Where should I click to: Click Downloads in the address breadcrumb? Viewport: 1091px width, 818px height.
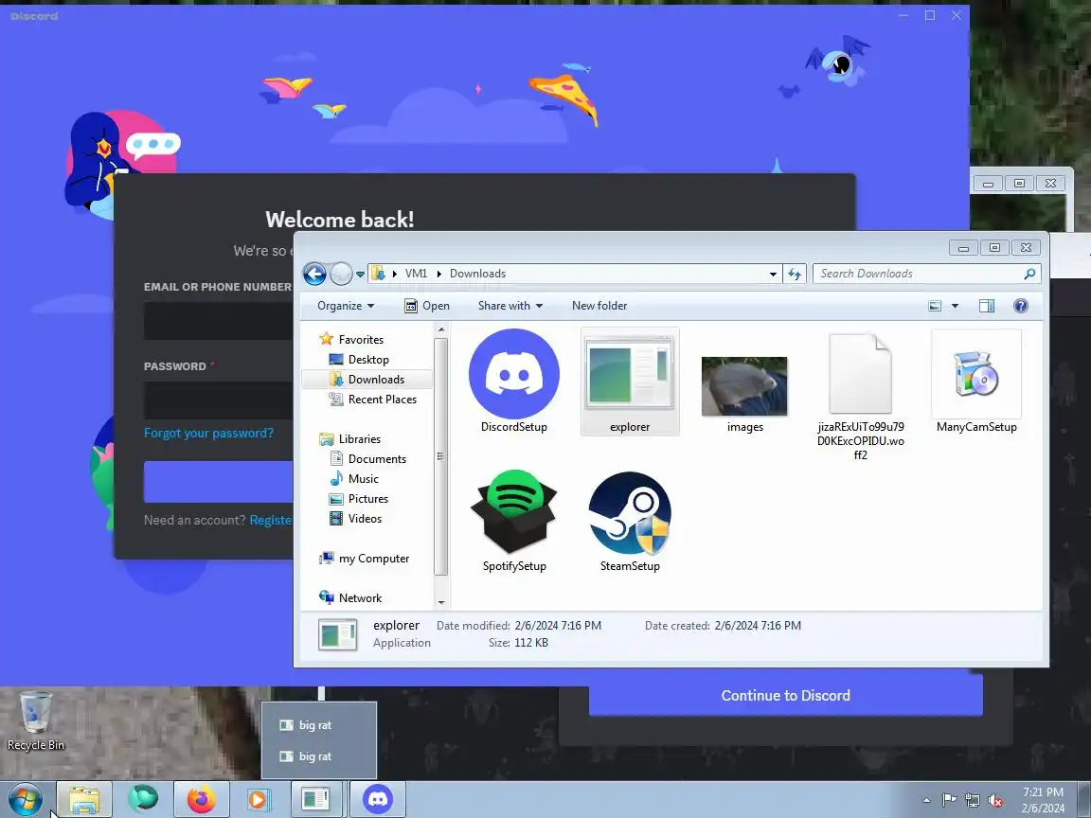pos(477,274)
